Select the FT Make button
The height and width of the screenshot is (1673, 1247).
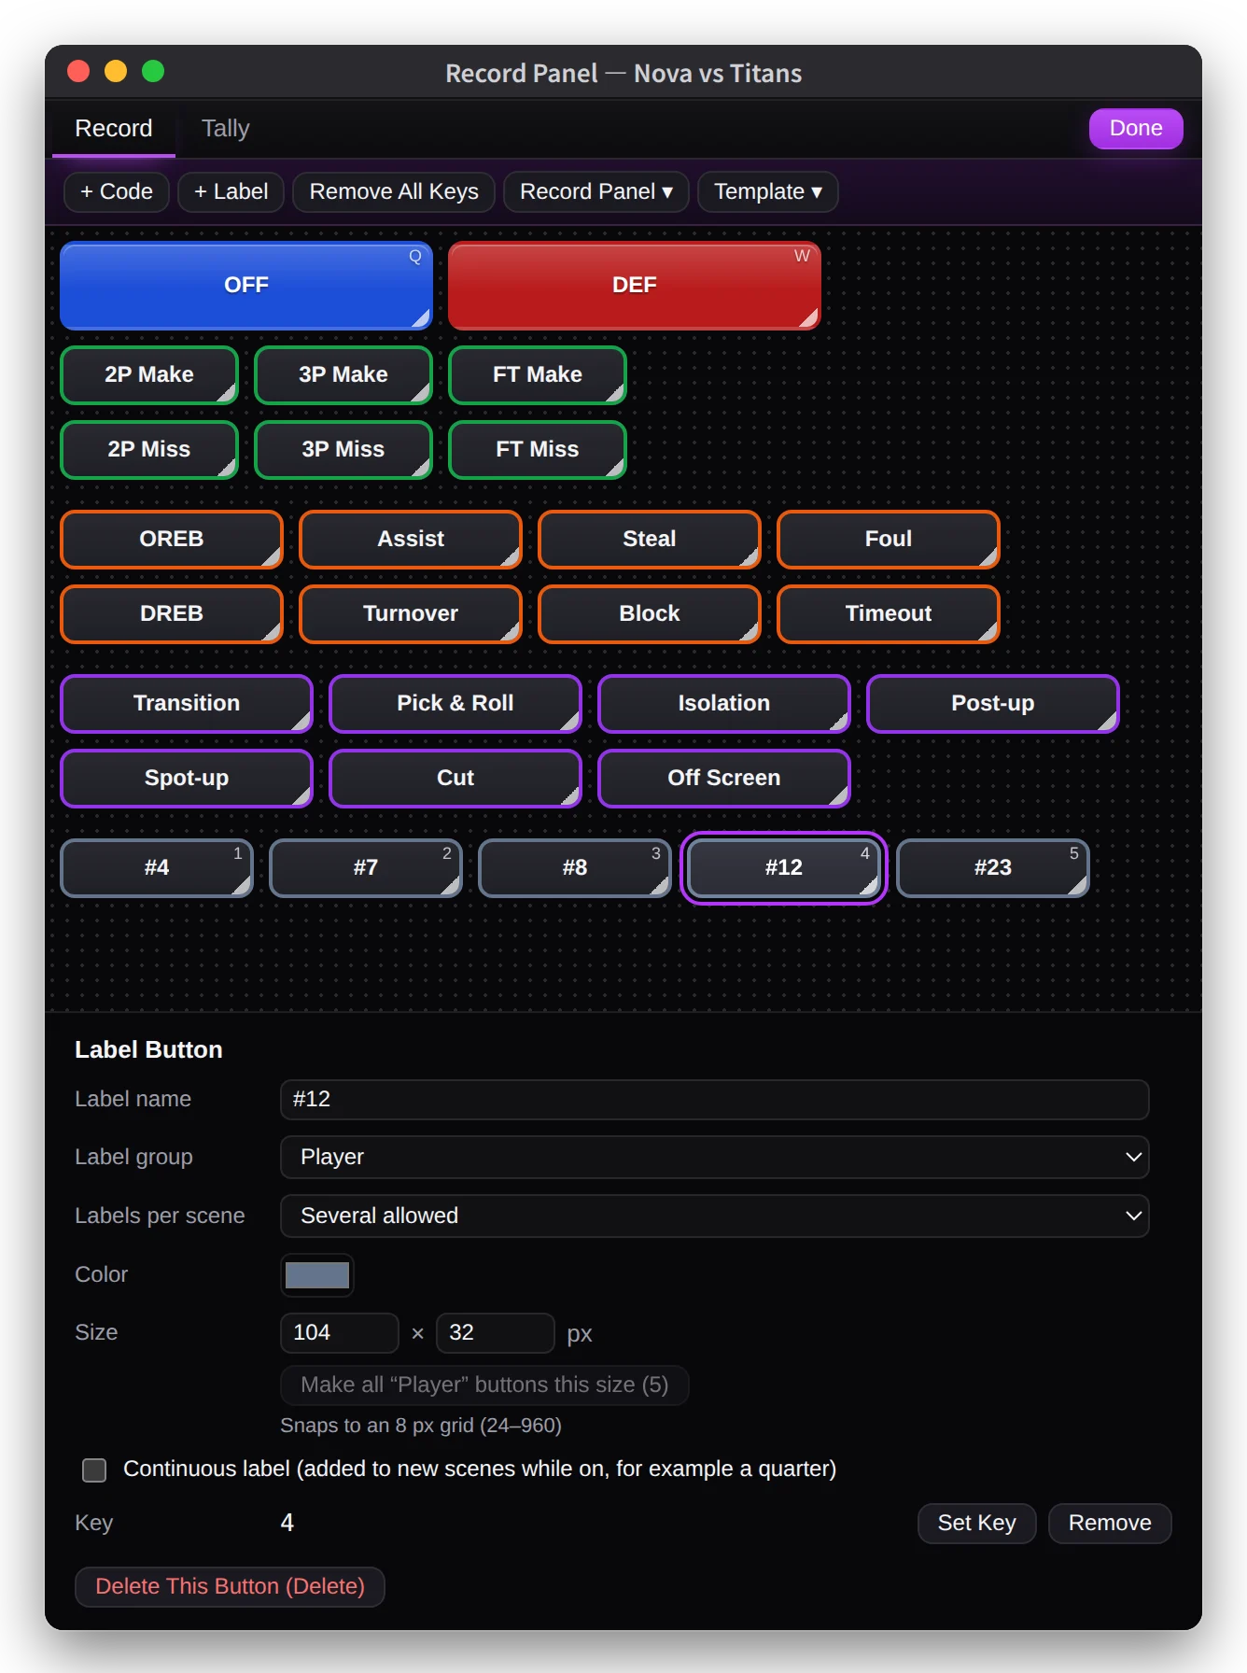pos(538,375)
